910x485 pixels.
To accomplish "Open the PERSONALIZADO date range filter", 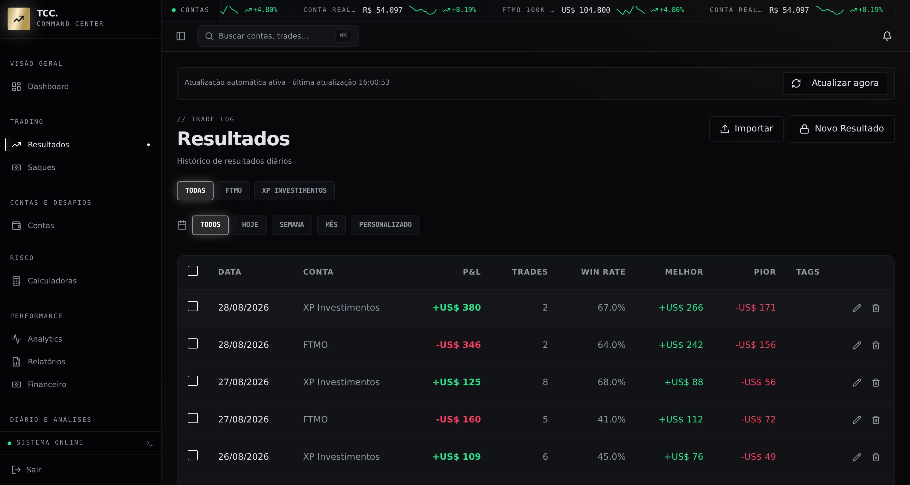I will coord(385,225).
